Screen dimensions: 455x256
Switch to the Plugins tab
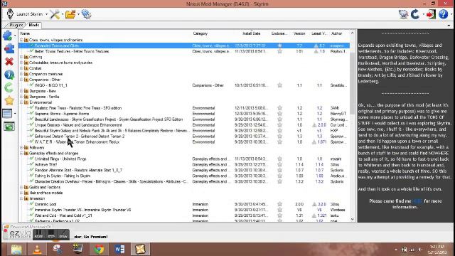pyautogui.click(x=16, y=26)
